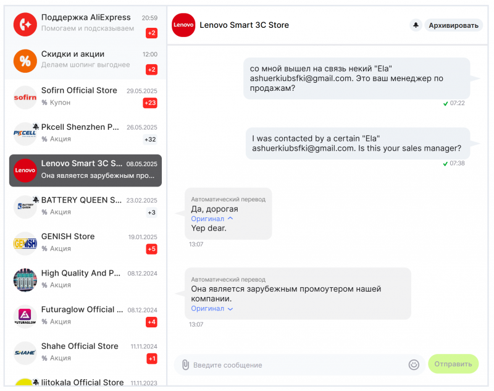The image size is (494, 391).
Task: Click +4 unread badge on Futuraglow
Action: coord(151,322)
